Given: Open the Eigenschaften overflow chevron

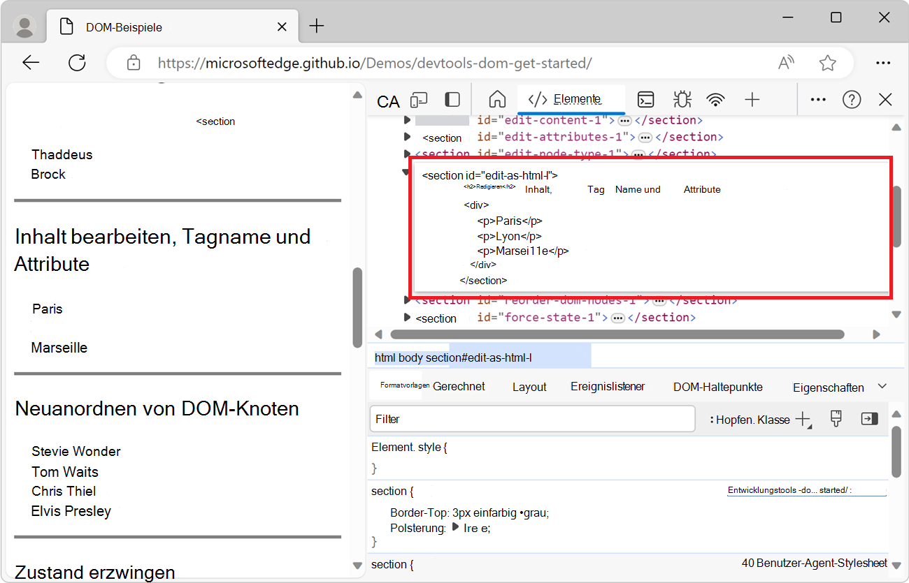Looking at the screenshot, I should tap(882, 385).
